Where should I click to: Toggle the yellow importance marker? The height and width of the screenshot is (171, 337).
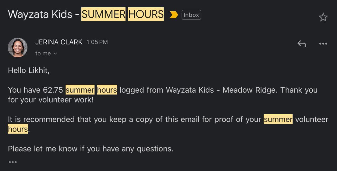point(174,15)
